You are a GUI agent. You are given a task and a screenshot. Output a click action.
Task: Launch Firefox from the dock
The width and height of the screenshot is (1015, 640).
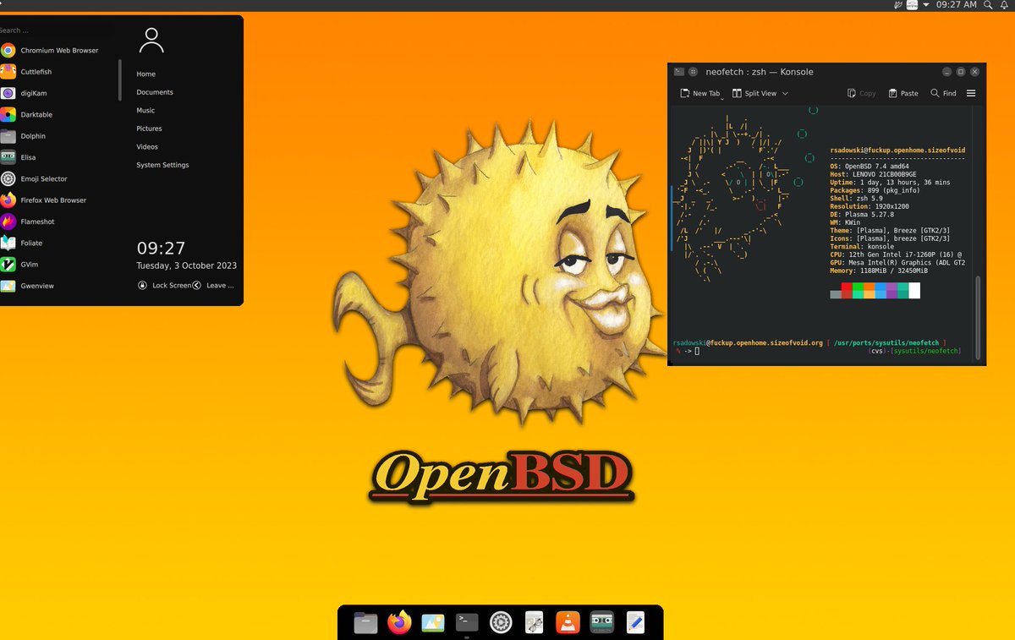399,623
